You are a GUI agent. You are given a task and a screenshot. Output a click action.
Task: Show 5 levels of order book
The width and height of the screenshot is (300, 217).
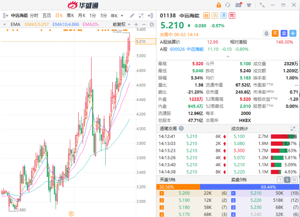pos(287,180)
